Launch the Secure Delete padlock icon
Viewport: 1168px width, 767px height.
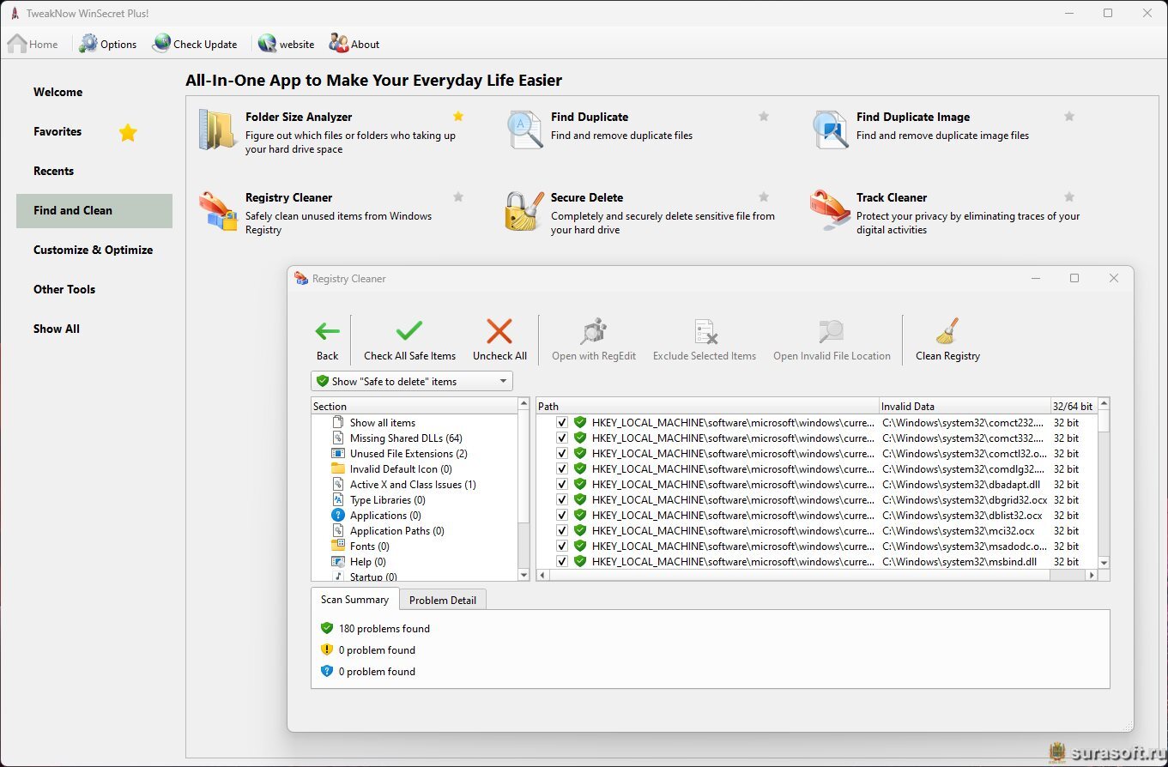[524, 211]
